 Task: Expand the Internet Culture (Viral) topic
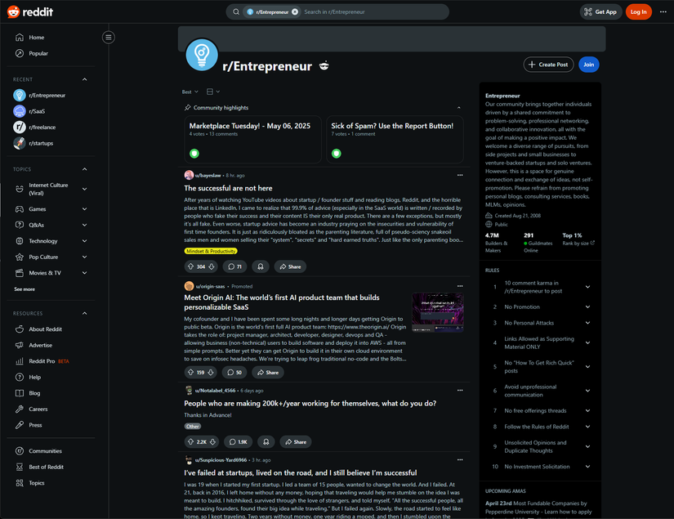85,189
